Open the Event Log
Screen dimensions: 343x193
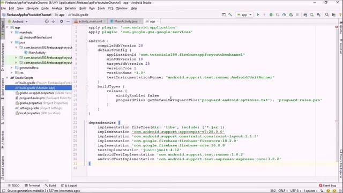tap(327, 185)
